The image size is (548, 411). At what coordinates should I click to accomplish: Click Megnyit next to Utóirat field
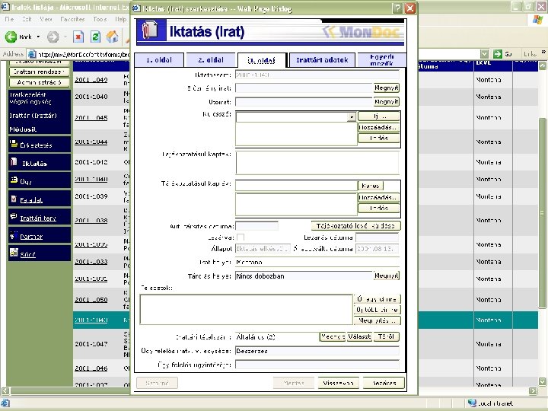pos(387,102)
